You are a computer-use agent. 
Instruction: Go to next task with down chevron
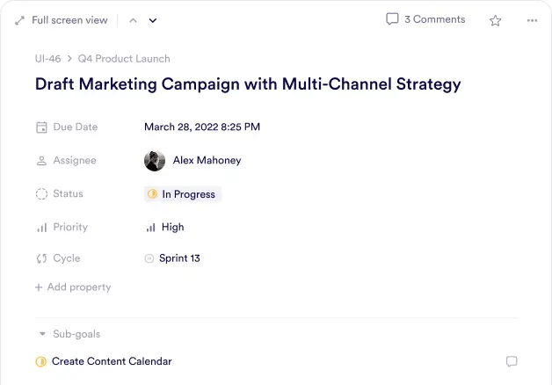pyautogui.click(x=153, y=20)
